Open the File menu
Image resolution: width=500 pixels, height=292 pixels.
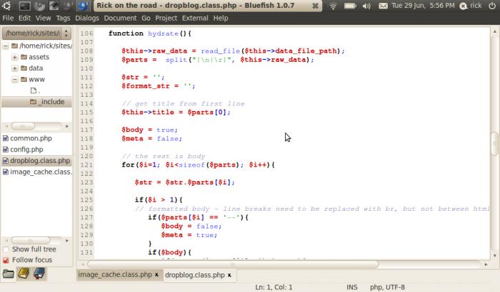[8, 18]
